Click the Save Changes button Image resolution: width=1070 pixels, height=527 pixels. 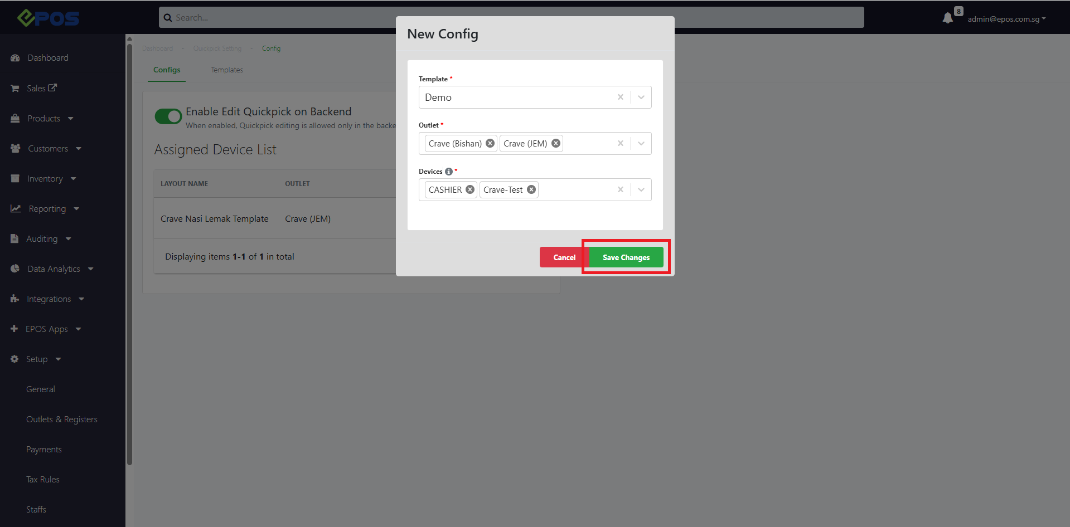626,257
